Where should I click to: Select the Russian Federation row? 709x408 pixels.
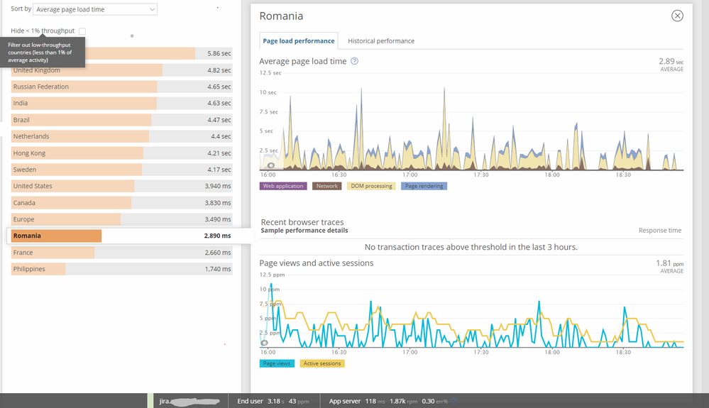coord(121,87)
